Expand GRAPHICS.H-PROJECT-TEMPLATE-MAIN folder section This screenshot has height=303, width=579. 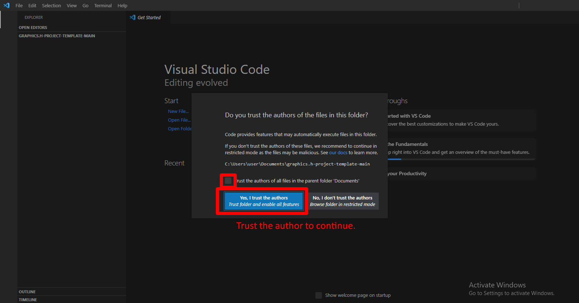coord(72,36)
